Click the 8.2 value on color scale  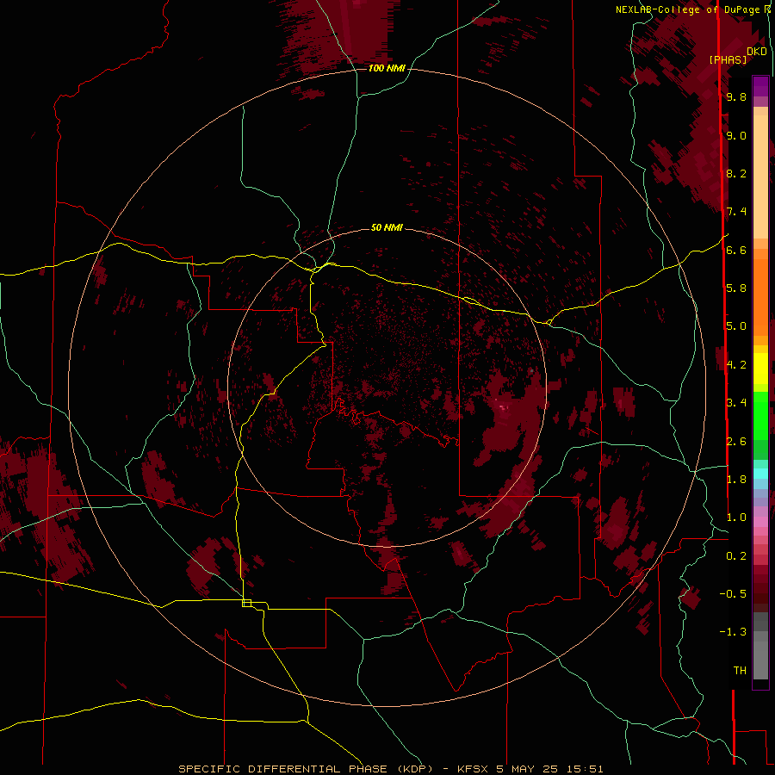[736, 173]
